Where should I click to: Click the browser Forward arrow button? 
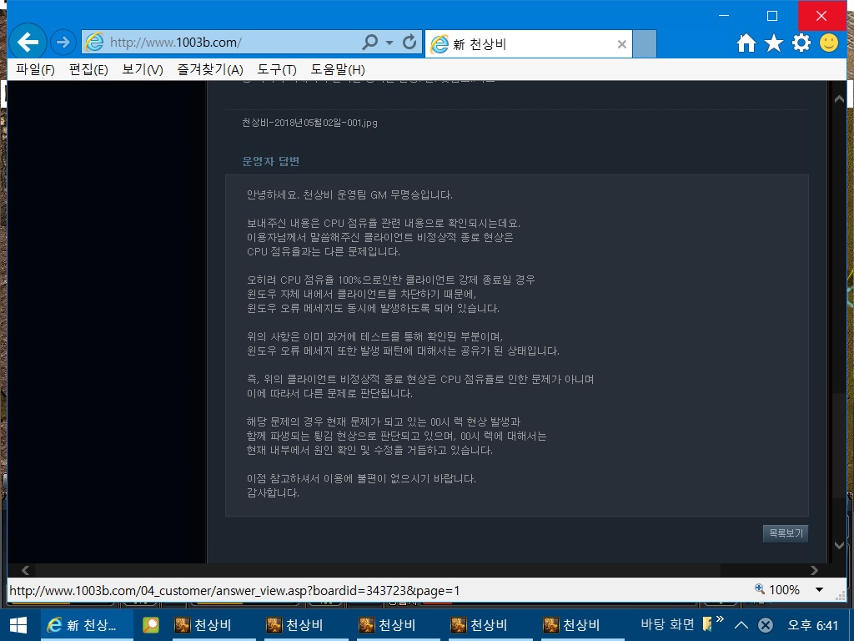tap(63, 42)
